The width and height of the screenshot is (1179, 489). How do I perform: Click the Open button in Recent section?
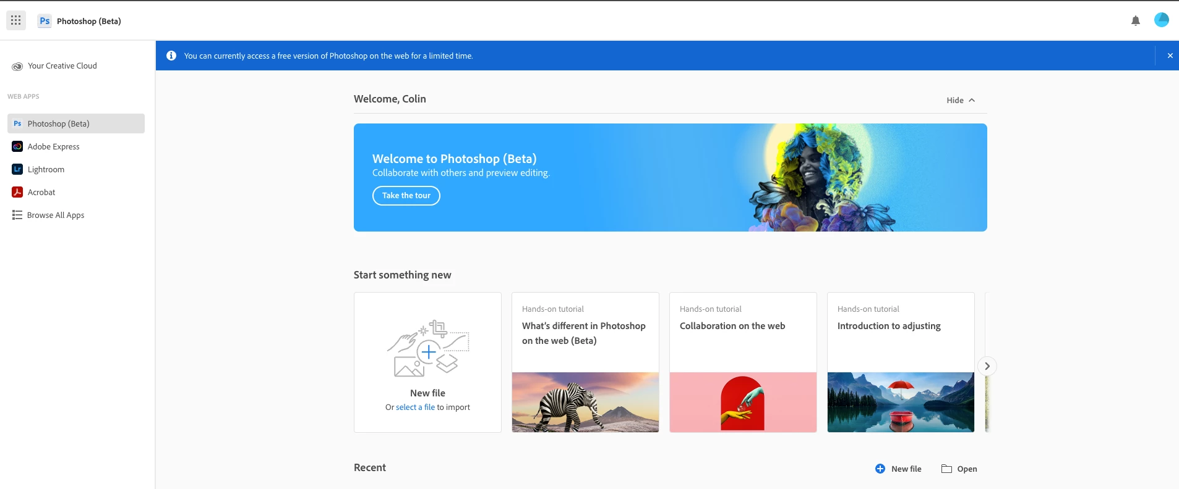tap(959, 469)
